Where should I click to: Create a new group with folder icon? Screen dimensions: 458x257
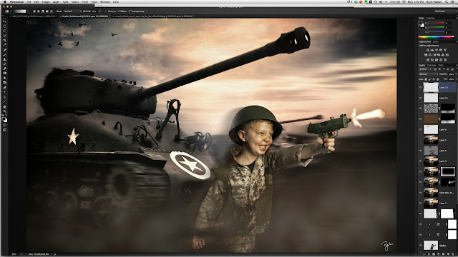[444, 254]
